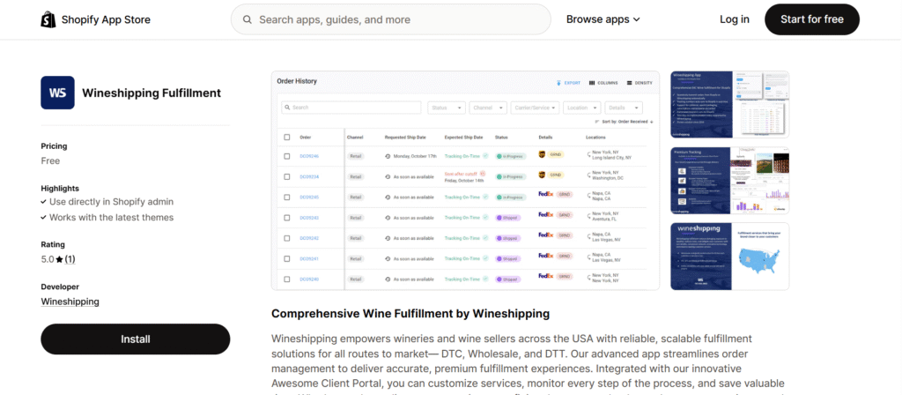Open the Carrier/Service filter dropdown
902x395 pixels.
click(x=534, y=108)
